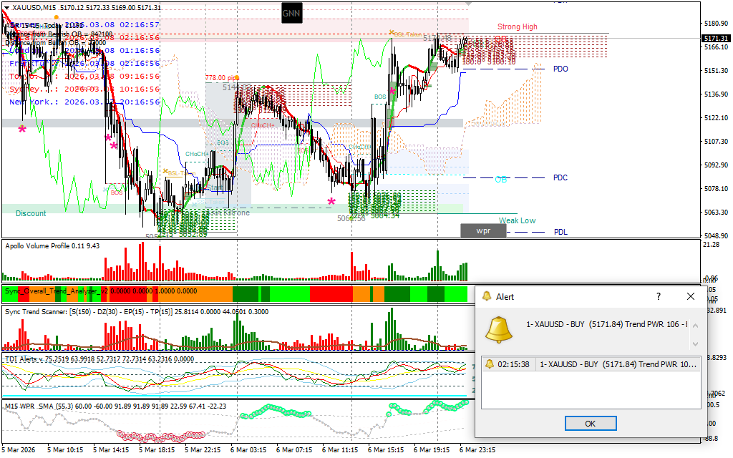Click the green Discount zone label

[31, 213]
